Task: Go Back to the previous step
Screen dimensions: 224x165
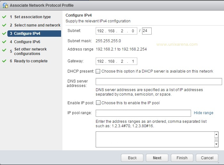Action: pyautogui.click(x=132, y=158)
